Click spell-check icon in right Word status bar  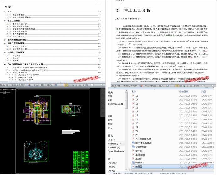click(x=141, y=86)
